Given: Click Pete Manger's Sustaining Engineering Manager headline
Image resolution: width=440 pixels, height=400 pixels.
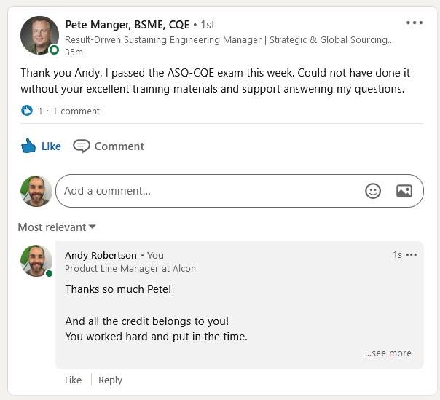Looking at the screenshot, I should tap(229, 40).
